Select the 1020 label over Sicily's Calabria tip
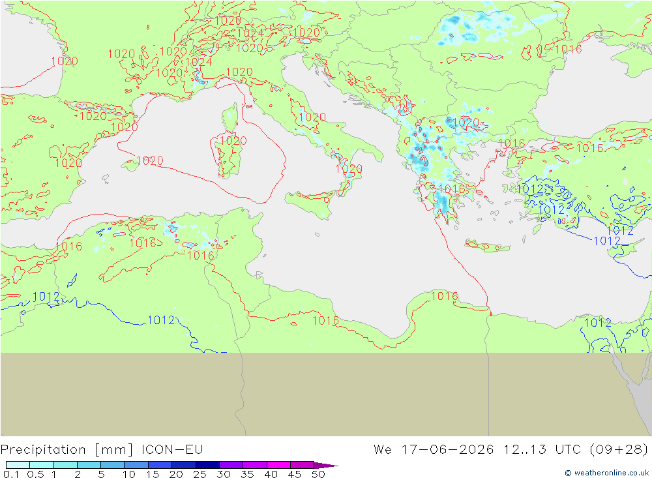652x478 pixels. coord(349,169)
